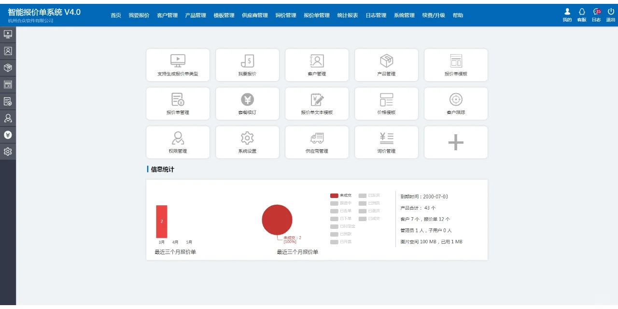Screen dimensions: 618x309
Task: Open the 模板管理 menu
Action: tap(224, 15)
